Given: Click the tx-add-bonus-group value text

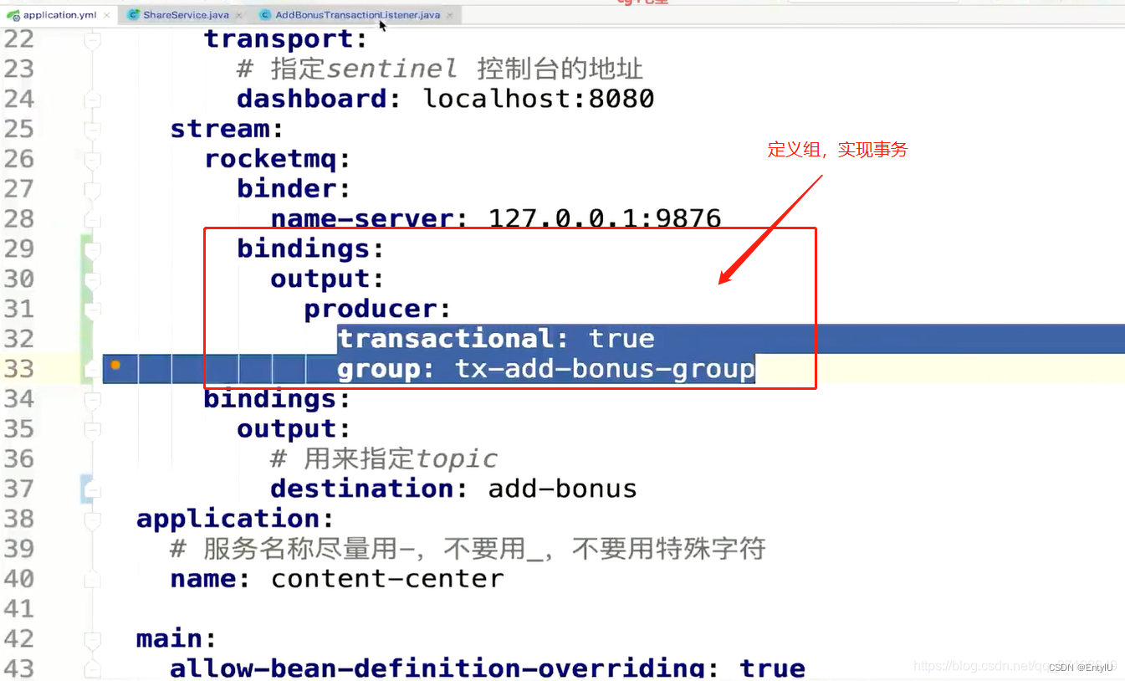Looking at the screenshot, I should (x=605, y=369).
